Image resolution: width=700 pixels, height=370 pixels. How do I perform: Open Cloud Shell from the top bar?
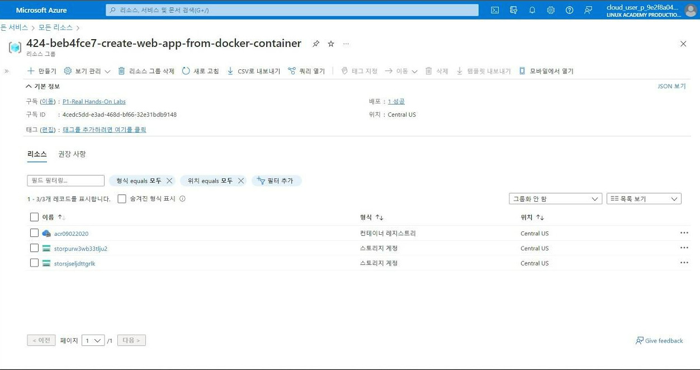click(495, 10)
